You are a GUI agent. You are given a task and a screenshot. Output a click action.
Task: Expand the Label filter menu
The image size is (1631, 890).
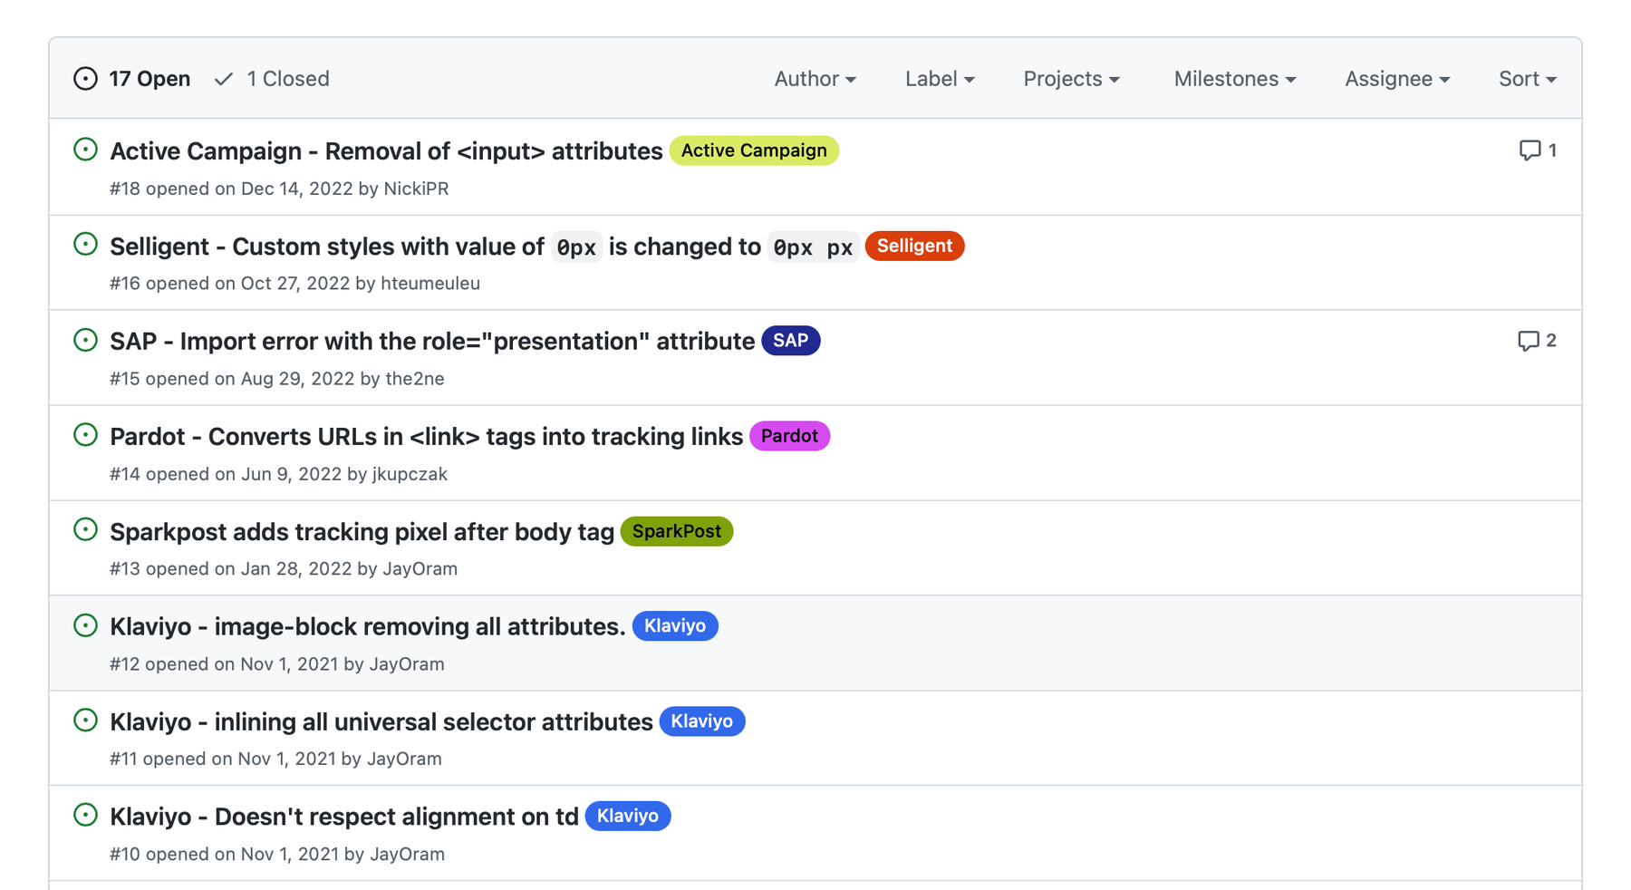(939, 79)
